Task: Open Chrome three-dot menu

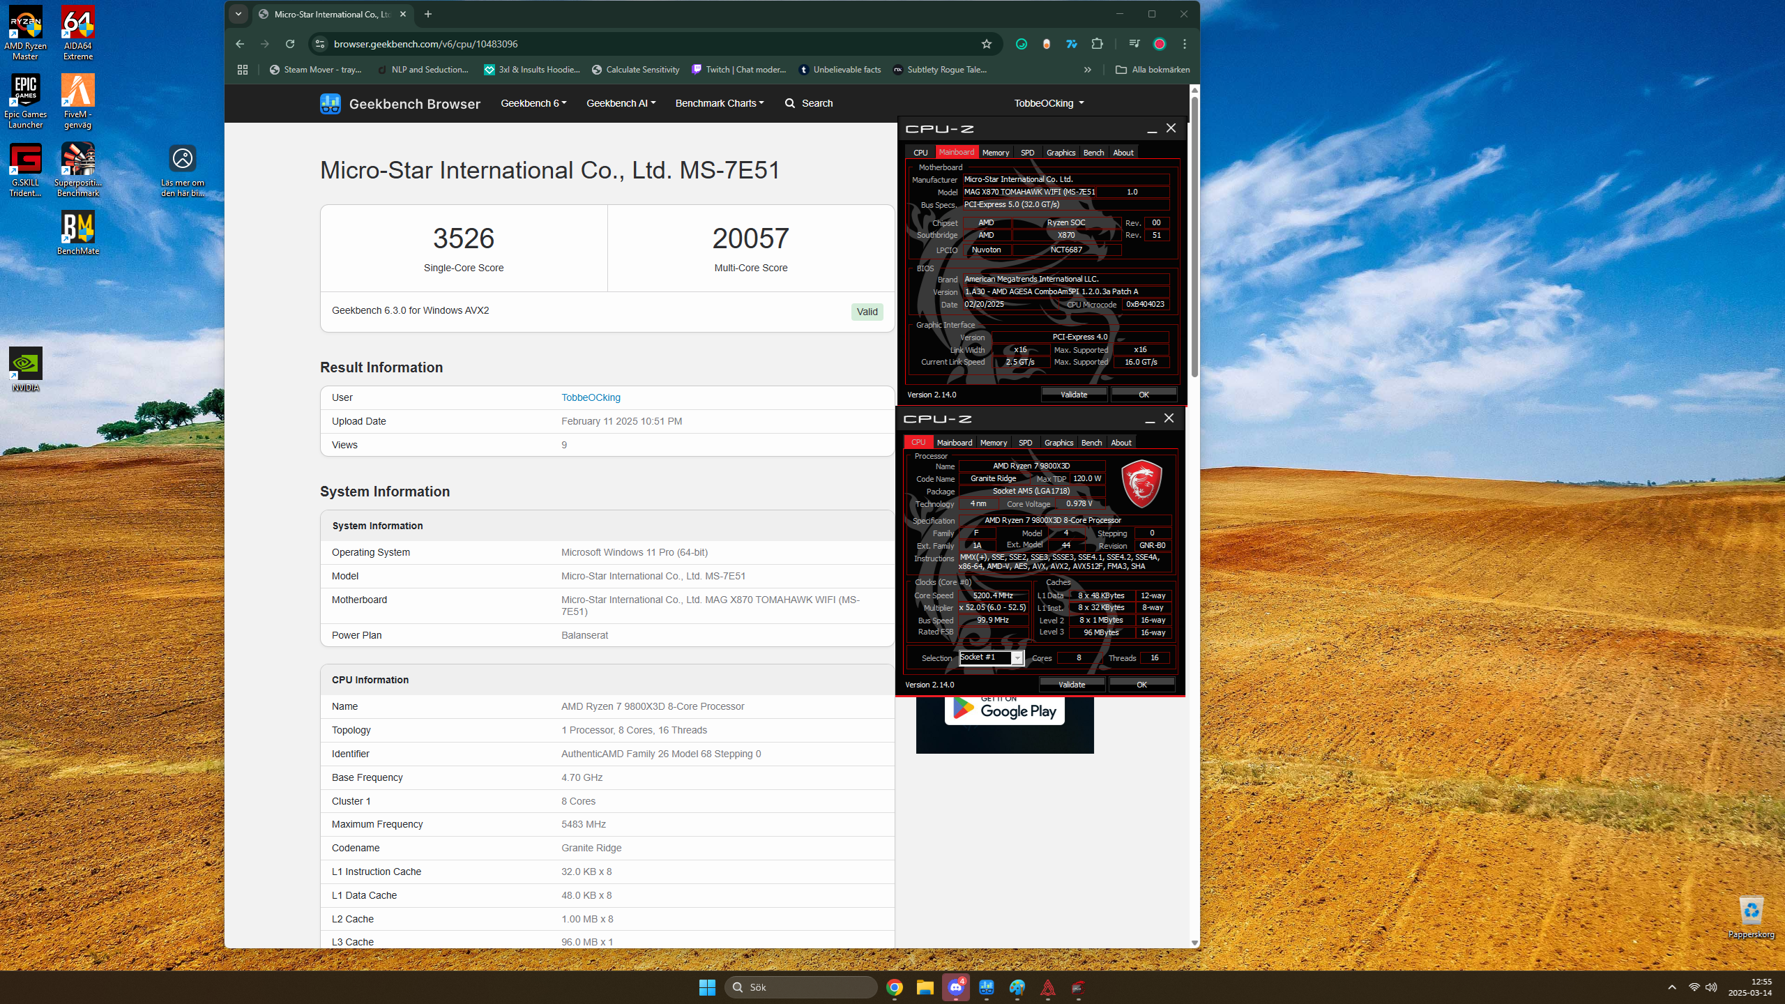Action: click(x=1185, y=44)
